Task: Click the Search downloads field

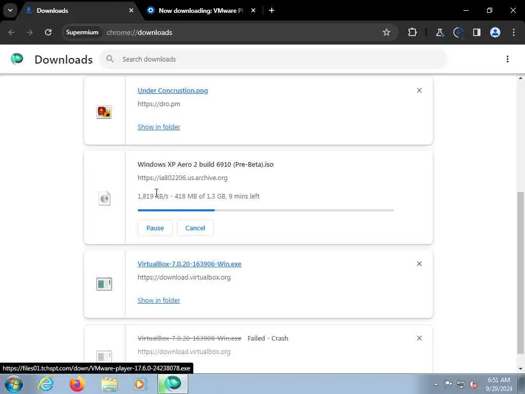Action: [273, 60]
